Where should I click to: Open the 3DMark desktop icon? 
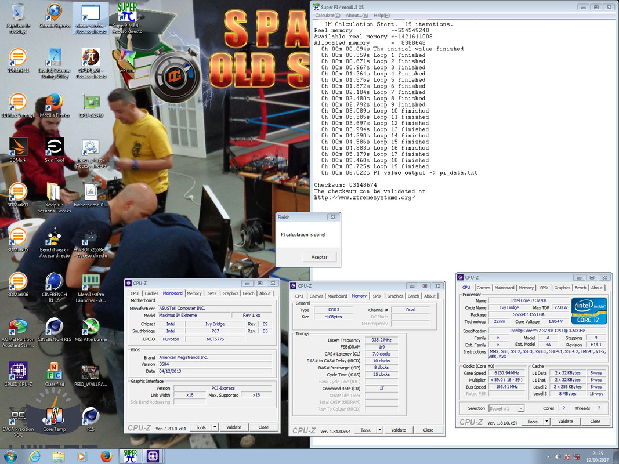[18, 150]
